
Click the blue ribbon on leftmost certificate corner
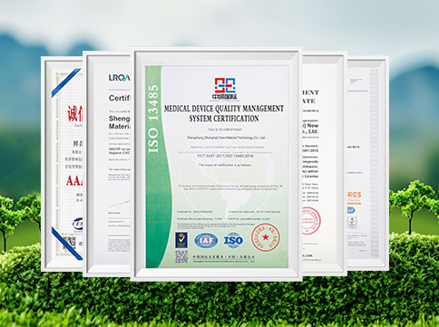(x=66, y=82)
